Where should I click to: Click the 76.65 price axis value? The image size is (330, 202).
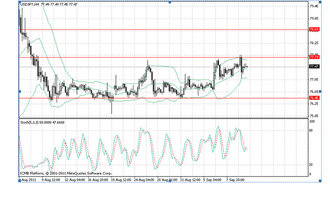(314, 92)
